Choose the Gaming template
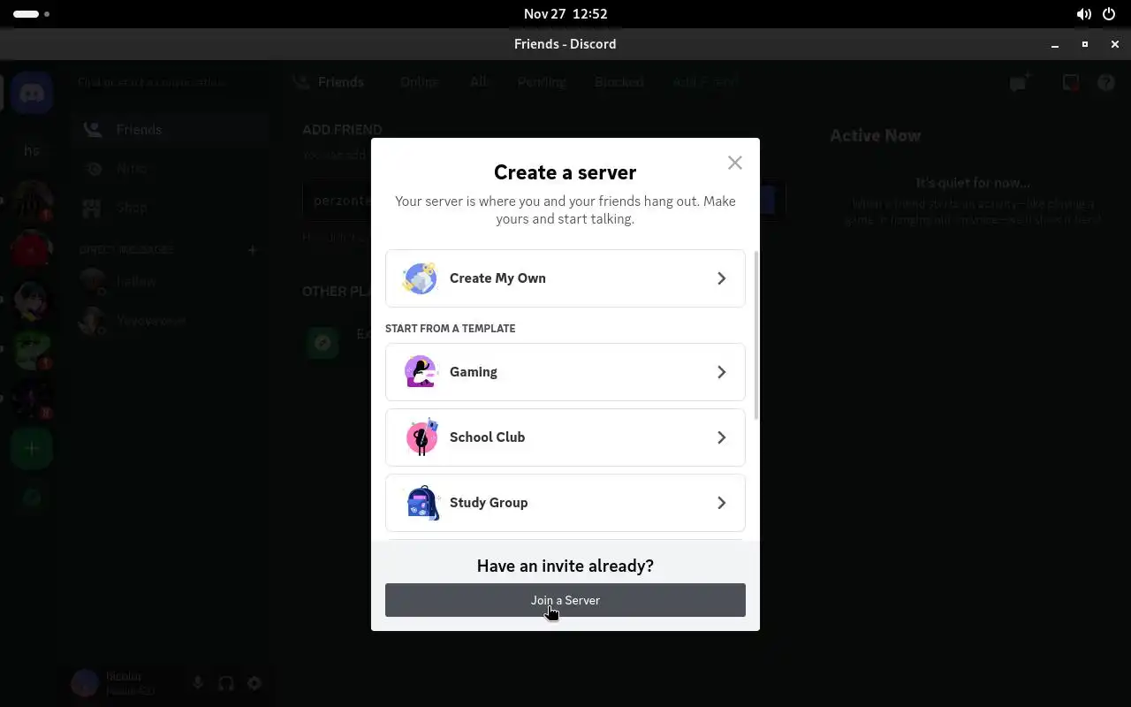The image size is (1131, 707). [565, 372]
